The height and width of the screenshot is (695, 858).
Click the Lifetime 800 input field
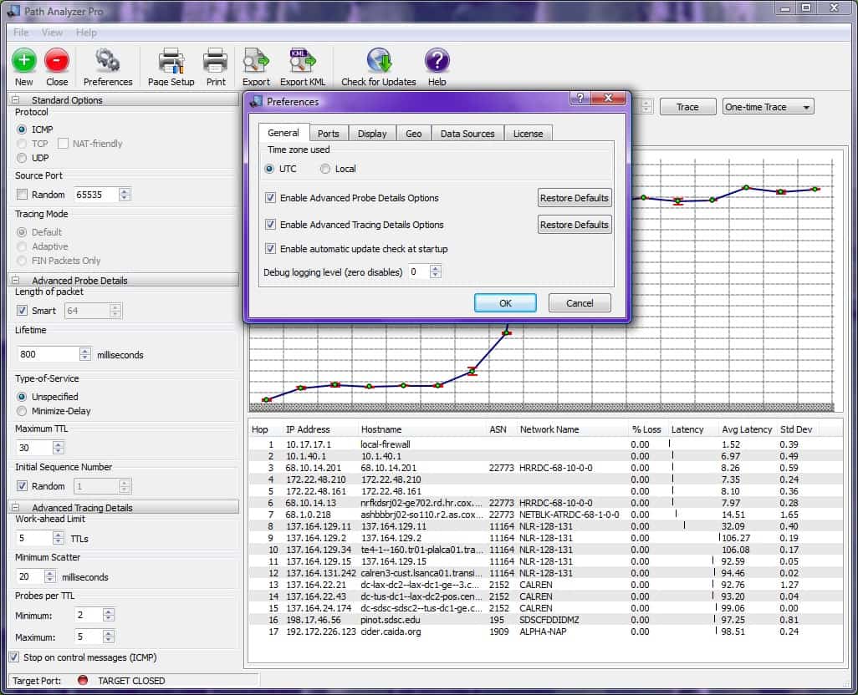(x=49, y=354)
